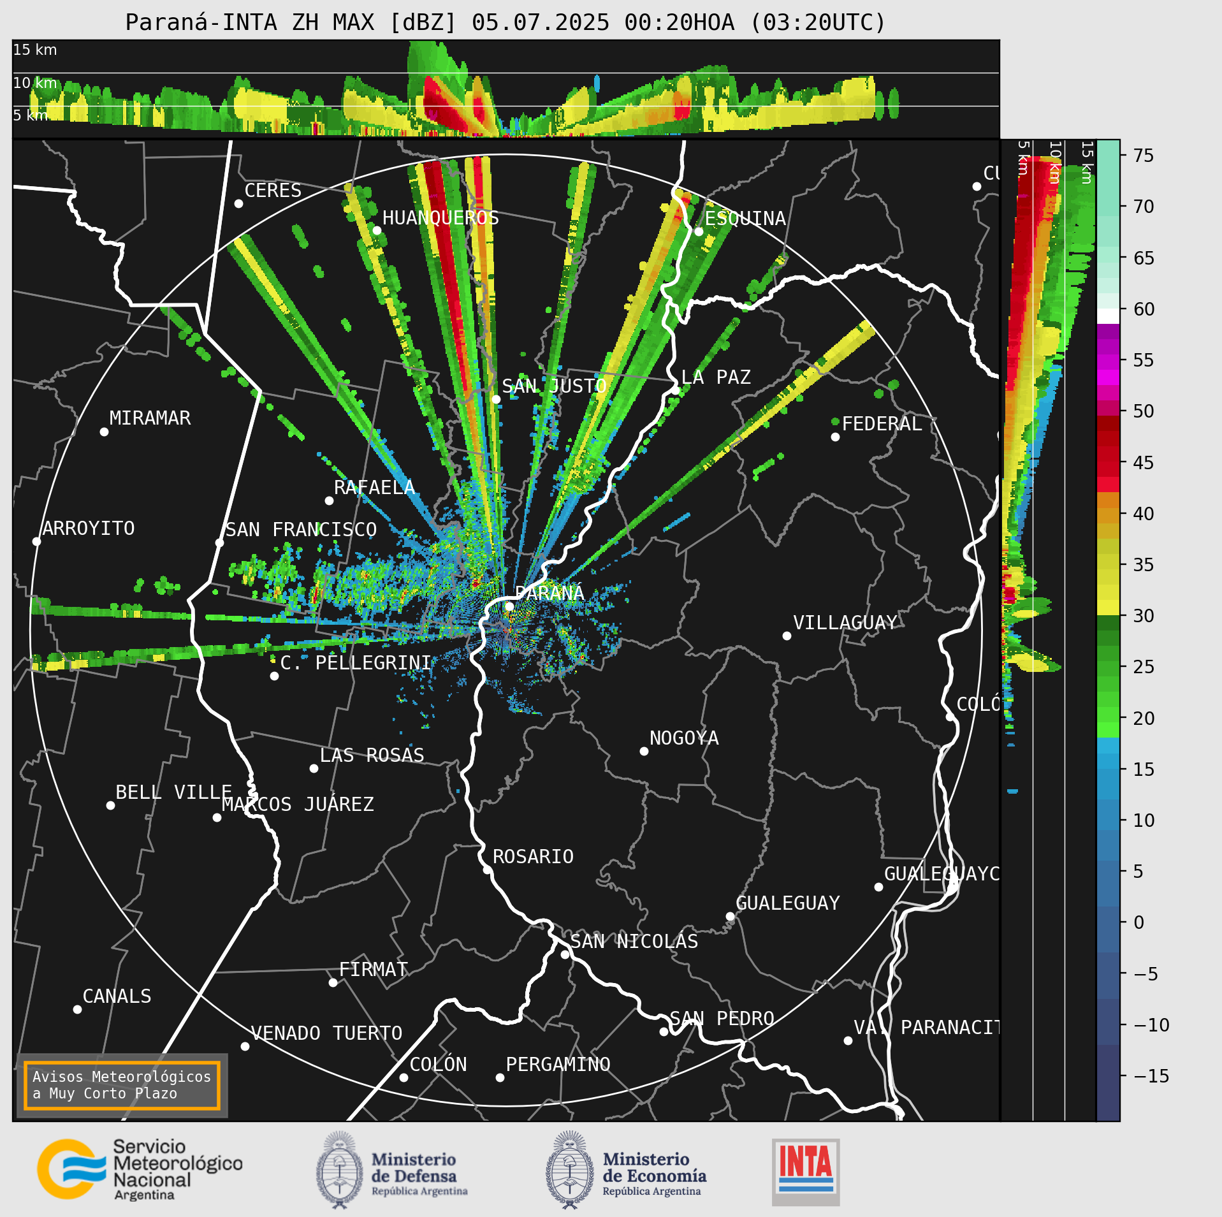Image resolution: width=1222 pixels, height=1217 pixels.
Task: Click the SAN NICOLÁS city marker dot
Action: (x=565, y=954)
